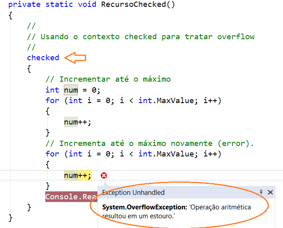Click the 'void' keyword
The width and height of the screenshot is (283, 228).
tap(87, 4)
